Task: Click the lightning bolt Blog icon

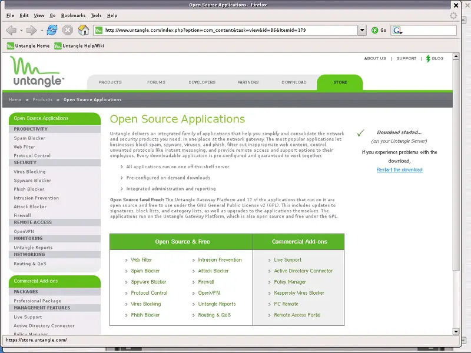Action: tap(428, 58)
